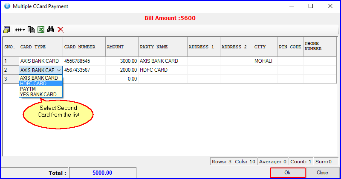Select AXIS BANK CARD in row 1 card type

click(x=41, y=61)
